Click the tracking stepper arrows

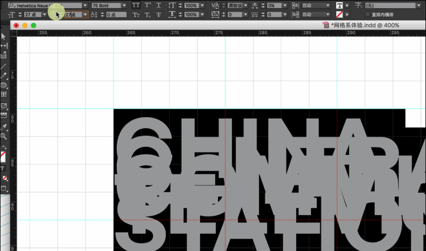tap(224, 15)
